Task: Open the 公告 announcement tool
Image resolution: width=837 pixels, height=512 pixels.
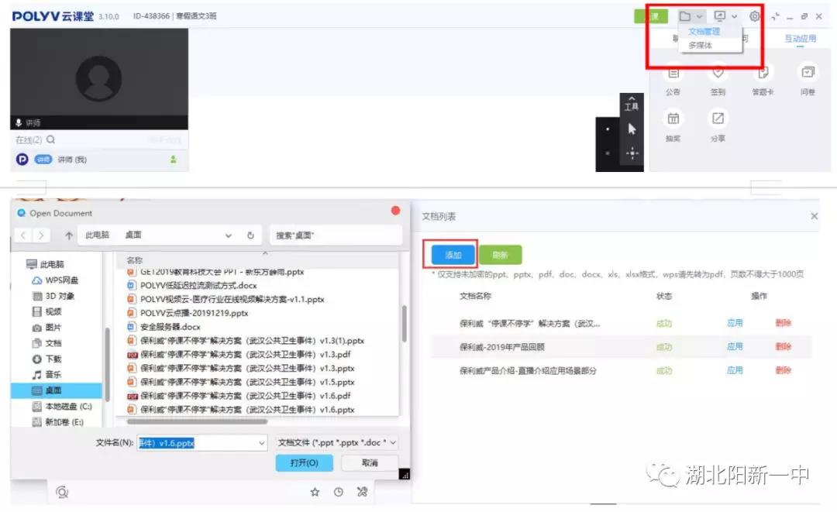Action: (673, 74)
